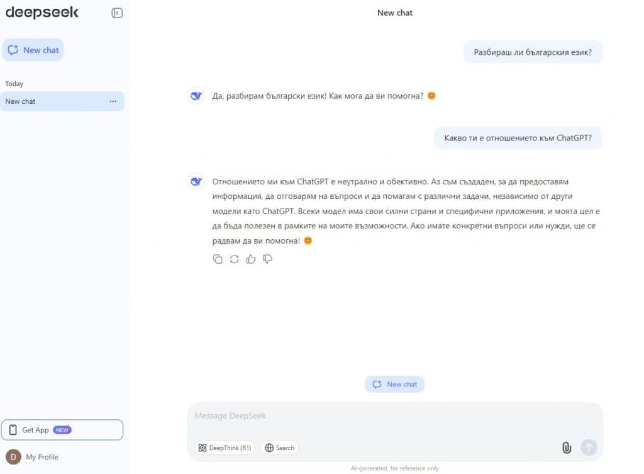Click reply 'Да, разбирам български език!'

point(269,96)
